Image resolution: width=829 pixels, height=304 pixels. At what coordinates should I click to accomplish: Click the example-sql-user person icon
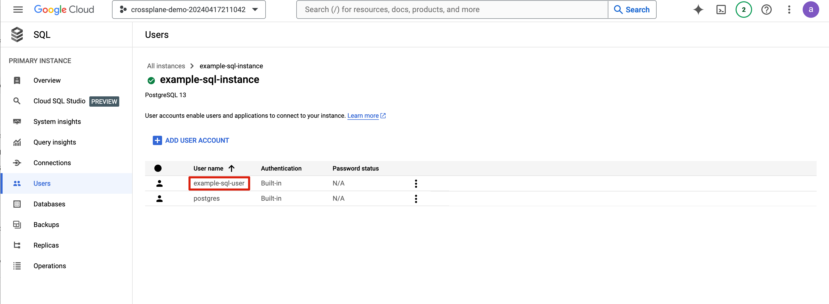click(159, 183)
